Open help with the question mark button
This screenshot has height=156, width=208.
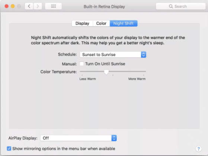pyautogui.click(x=198, y=149)
